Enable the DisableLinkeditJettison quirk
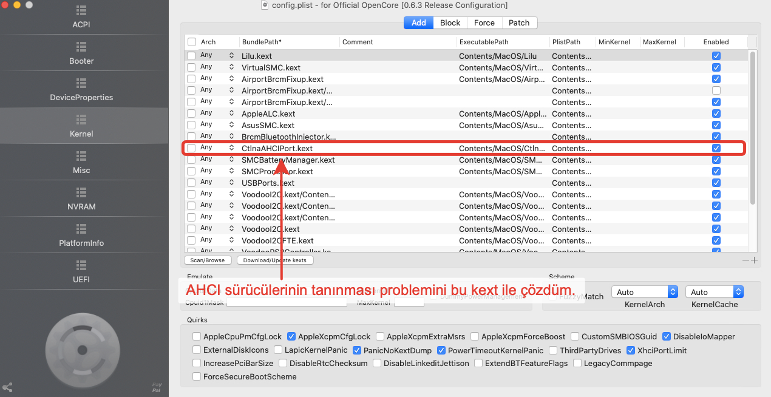The image size is (771, 397). pos(378,364)
